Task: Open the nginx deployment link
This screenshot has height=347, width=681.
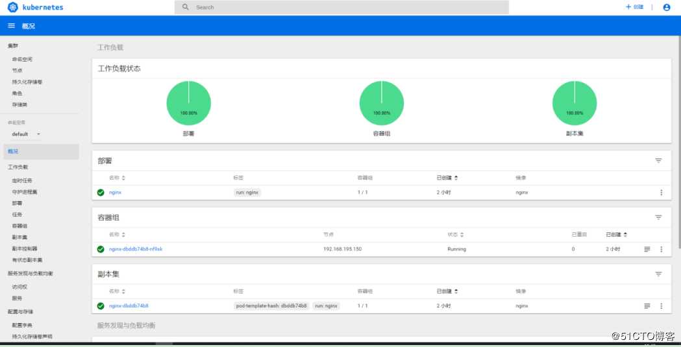Action: 115,193
